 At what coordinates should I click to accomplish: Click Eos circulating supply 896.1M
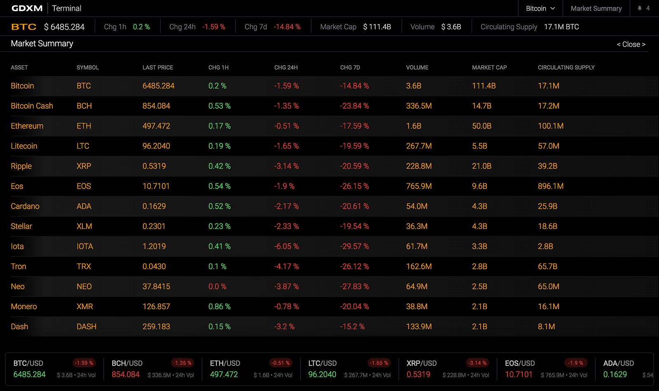[551, 186]
